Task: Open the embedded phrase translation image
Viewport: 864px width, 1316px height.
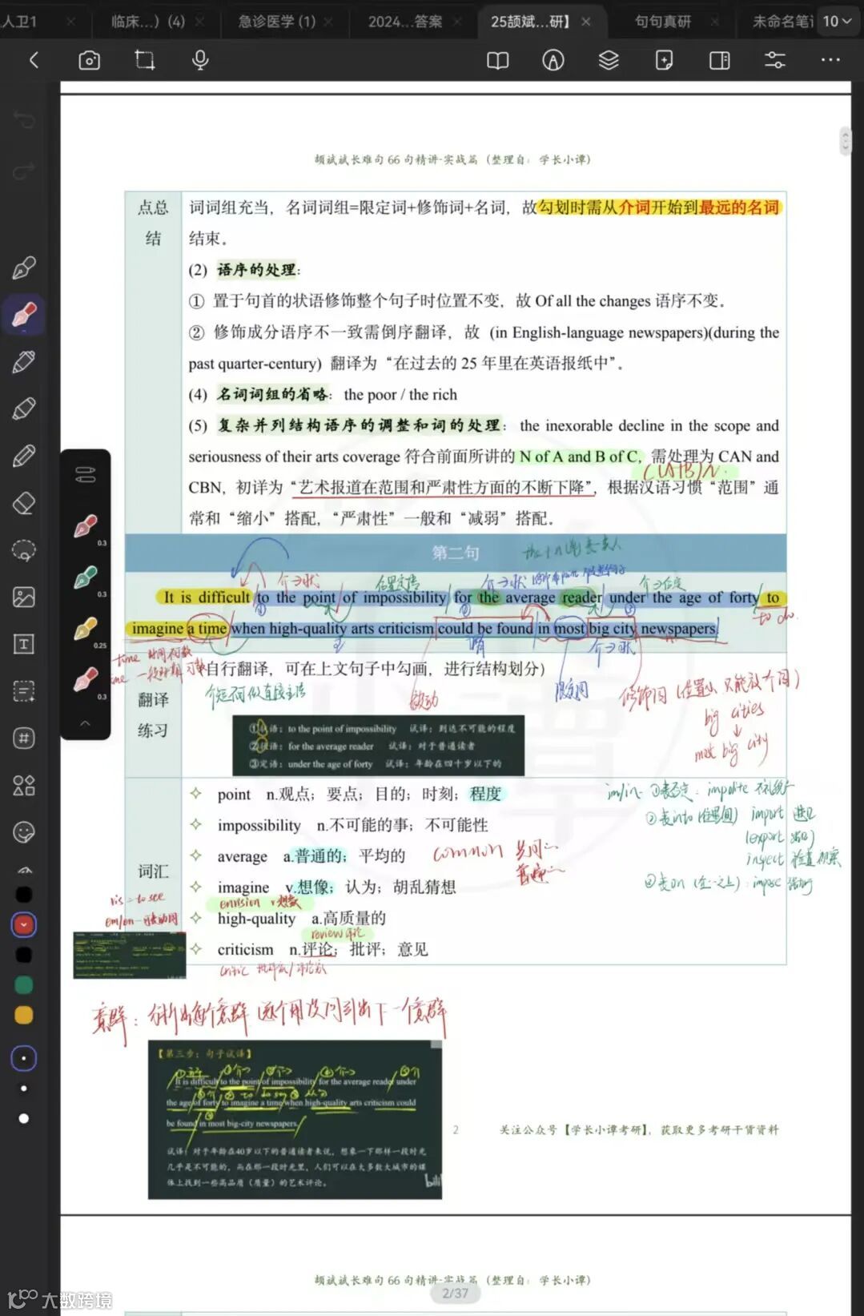Action: click(379, 746)
